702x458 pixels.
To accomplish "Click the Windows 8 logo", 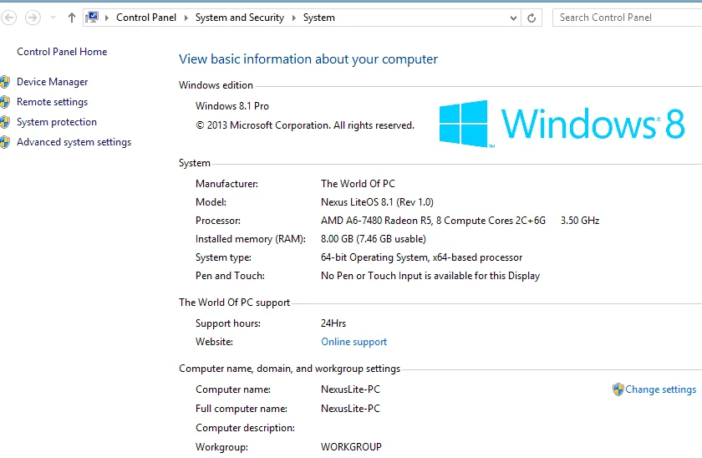I will pos(562,124).
